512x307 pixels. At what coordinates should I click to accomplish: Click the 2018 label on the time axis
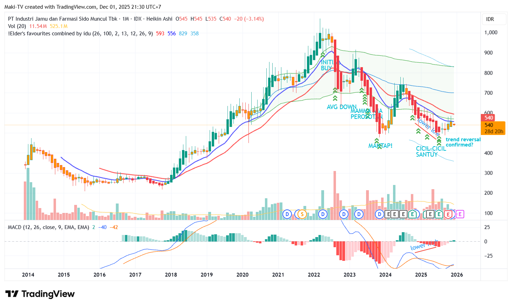171,275
